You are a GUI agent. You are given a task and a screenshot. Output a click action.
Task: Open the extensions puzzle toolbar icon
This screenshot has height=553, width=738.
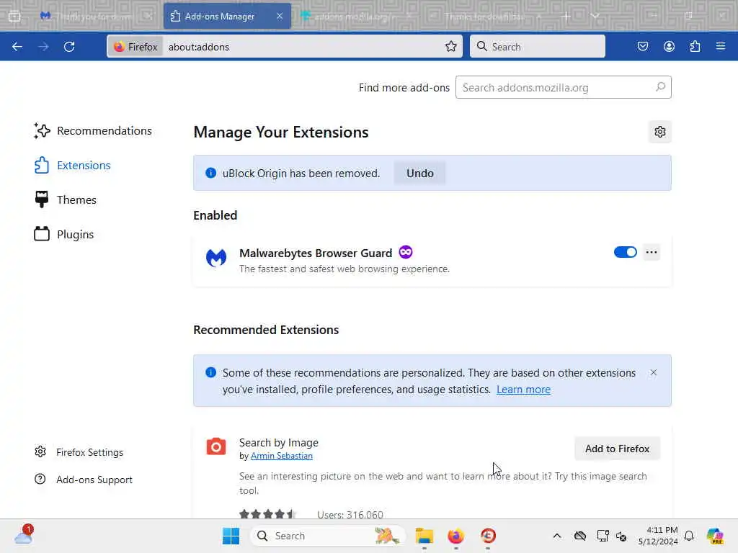click(x=695, y=46)
